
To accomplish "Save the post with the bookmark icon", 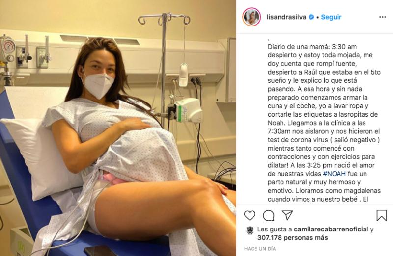I will click(x=382, y=215).
